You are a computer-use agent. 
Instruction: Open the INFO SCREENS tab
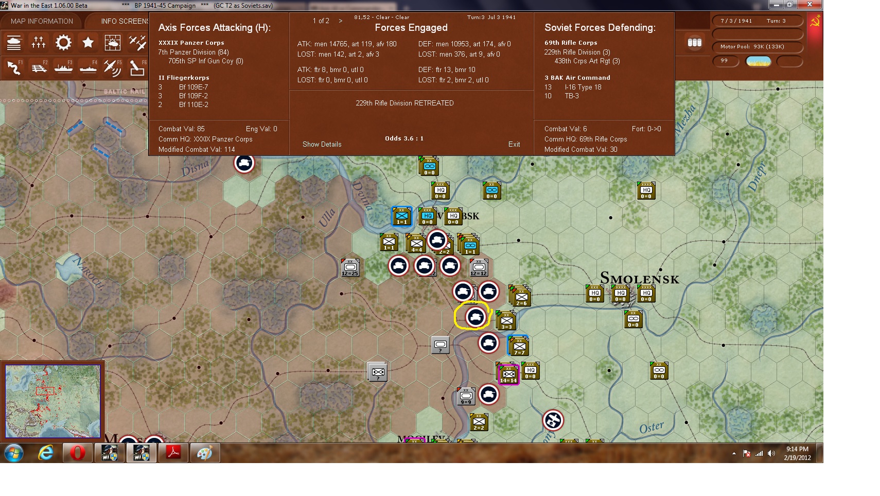(x=125, y=21)
